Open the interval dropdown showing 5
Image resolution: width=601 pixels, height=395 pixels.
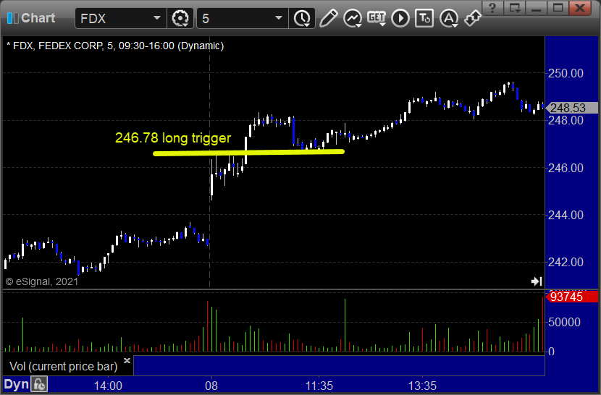tap(278, 18)
